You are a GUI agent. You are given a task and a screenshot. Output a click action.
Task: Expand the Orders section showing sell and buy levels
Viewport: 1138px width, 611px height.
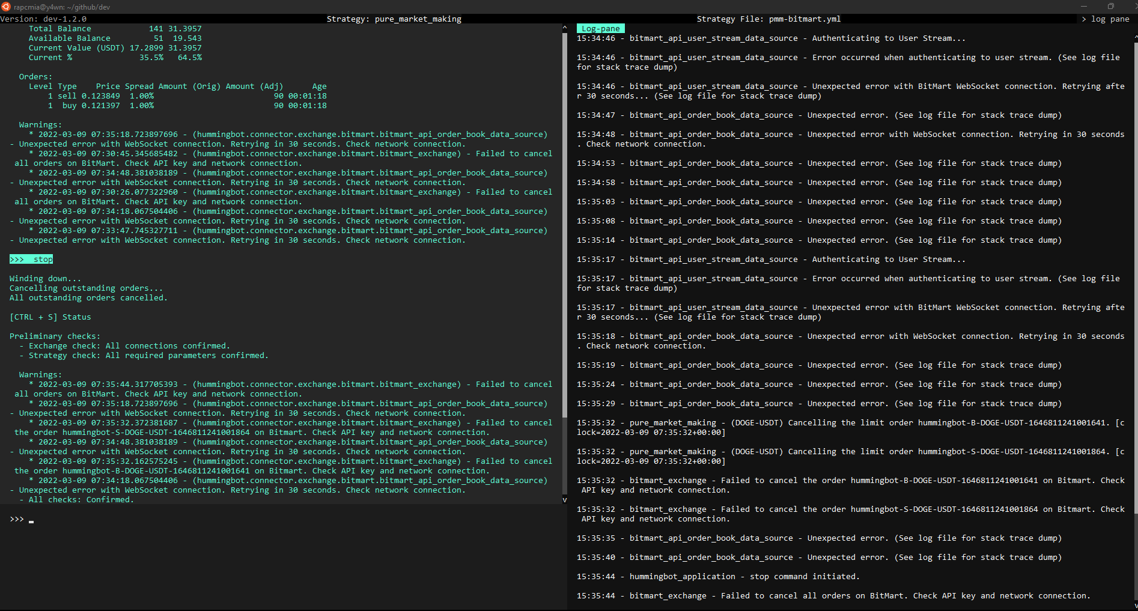point(35,76)
